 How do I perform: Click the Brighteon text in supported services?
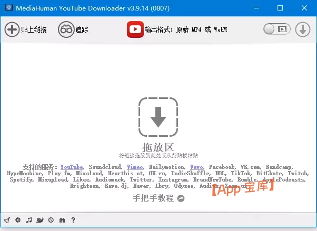coord(85,186)
